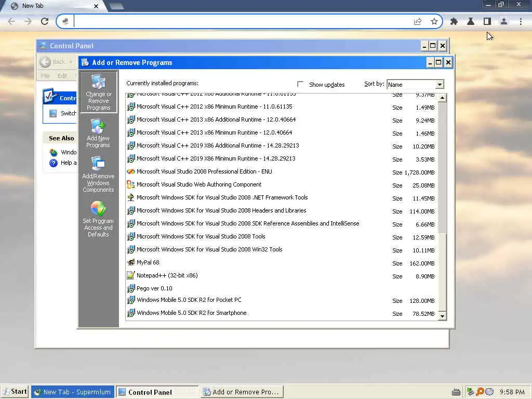Click the new tab button beside New Tab
The image size is (532, 399).
click(x=116, y=6)
